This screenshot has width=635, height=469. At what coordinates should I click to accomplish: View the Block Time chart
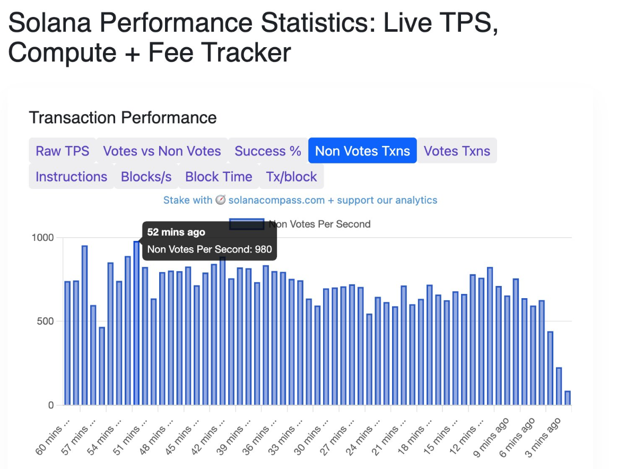click(219, 176)
